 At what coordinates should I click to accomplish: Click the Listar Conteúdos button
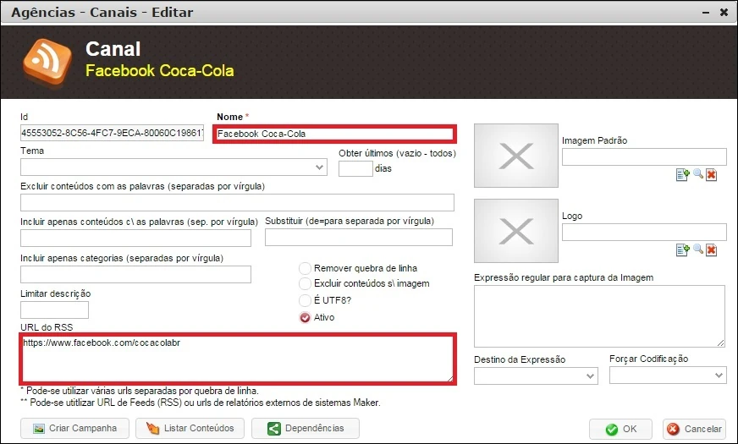[190, 429]
